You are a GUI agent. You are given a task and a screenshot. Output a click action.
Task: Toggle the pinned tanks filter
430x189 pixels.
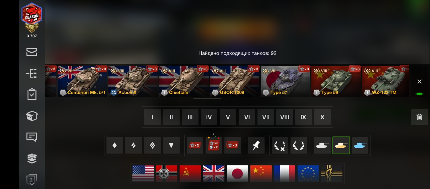(256, 145)
